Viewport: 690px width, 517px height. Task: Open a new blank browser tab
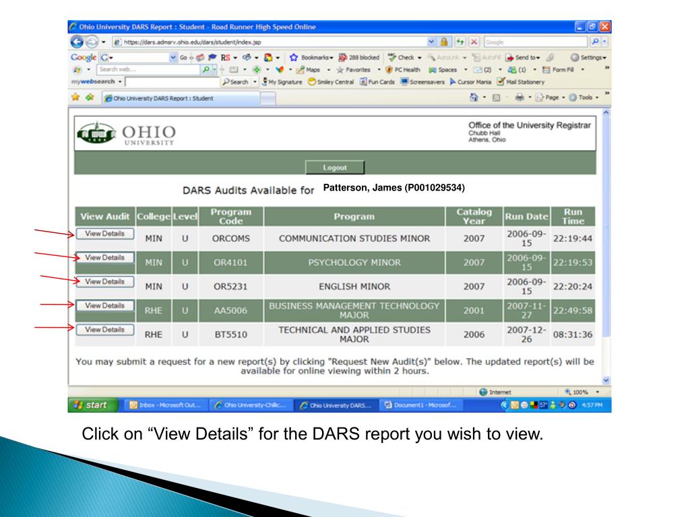click(268, 99)
